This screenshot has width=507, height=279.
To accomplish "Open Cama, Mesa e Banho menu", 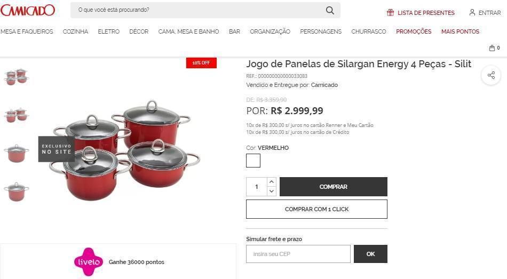I will pyautogui.click(x=188, y=31).
